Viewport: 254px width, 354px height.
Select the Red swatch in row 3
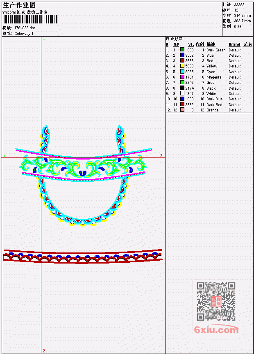click(x=182, y=60)
